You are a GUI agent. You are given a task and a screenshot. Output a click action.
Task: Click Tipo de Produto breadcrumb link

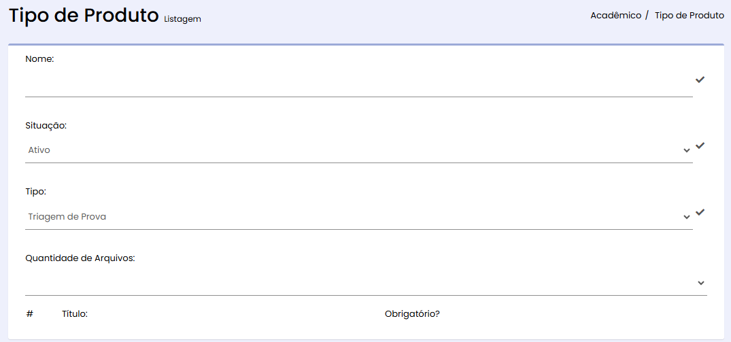(x=689, y=16)
